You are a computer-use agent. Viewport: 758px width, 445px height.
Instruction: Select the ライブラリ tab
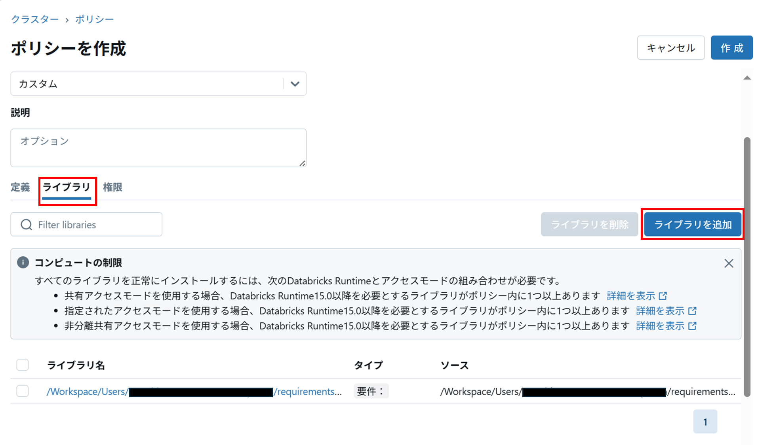(x=67, y=187)
